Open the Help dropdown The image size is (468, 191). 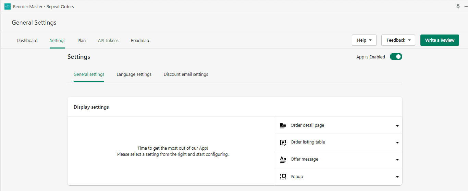point(364,40)
